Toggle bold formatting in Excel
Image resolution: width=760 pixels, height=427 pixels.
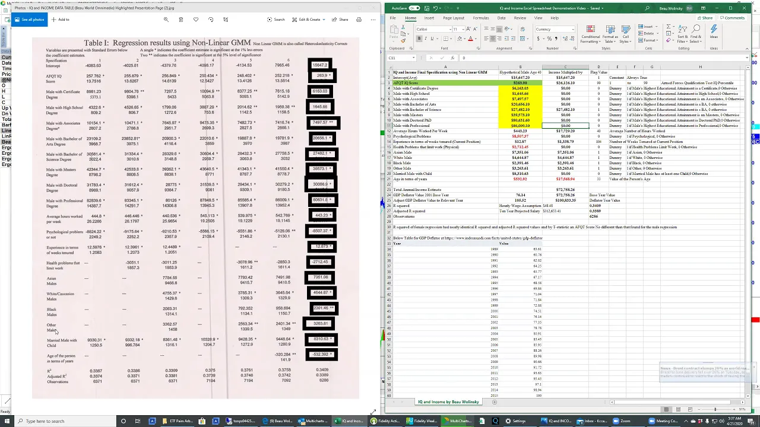pos(419,39)
